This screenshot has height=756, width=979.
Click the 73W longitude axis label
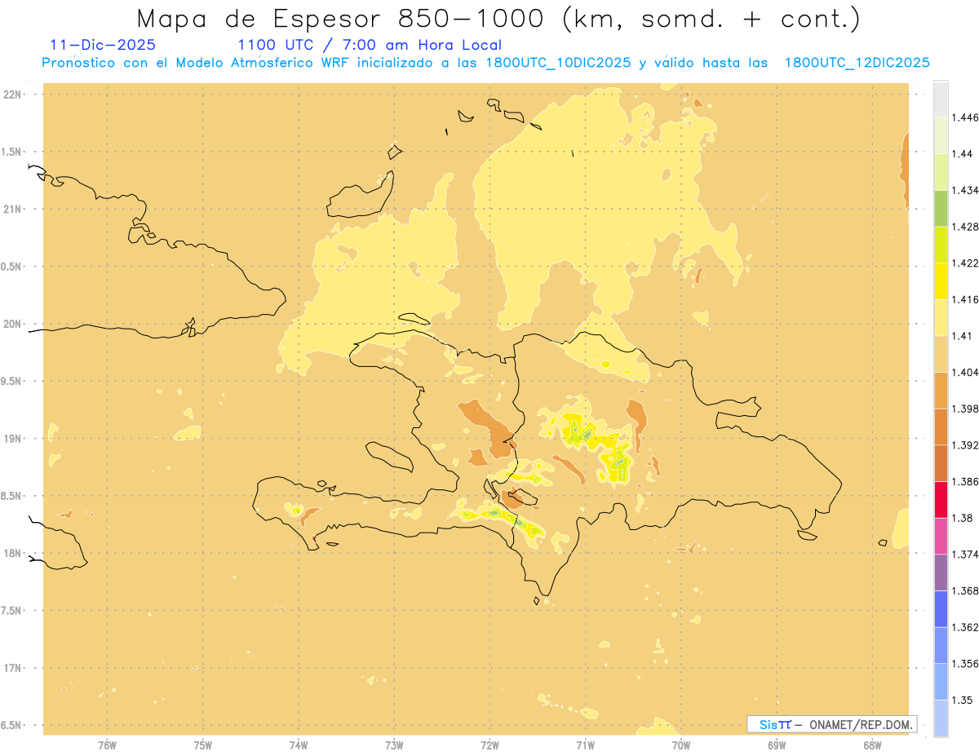click(394, 745)
